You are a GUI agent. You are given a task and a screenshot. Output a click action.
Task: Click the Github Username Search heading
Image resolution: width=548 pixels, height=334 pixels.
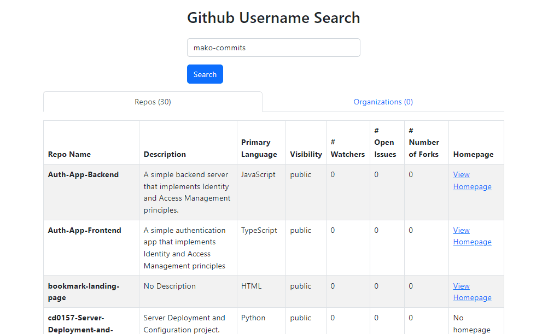pyautogui.click(x=273, y=18)
